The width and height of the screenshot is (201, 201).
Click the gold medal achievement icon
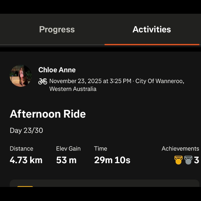click(178, 160)
